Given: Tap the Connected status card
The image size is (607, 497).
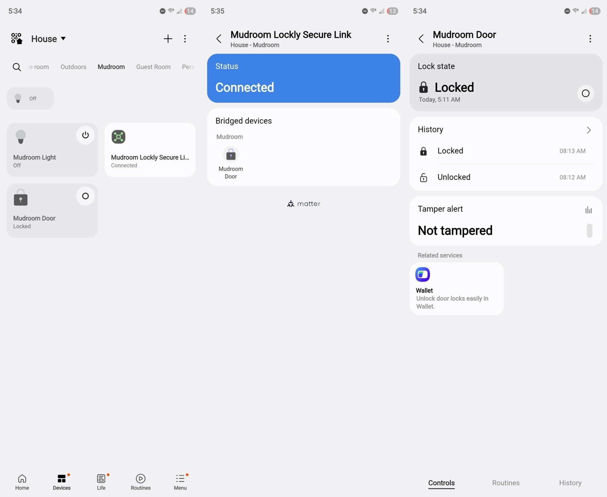Looking at the screenshot, I should (303, 78).
